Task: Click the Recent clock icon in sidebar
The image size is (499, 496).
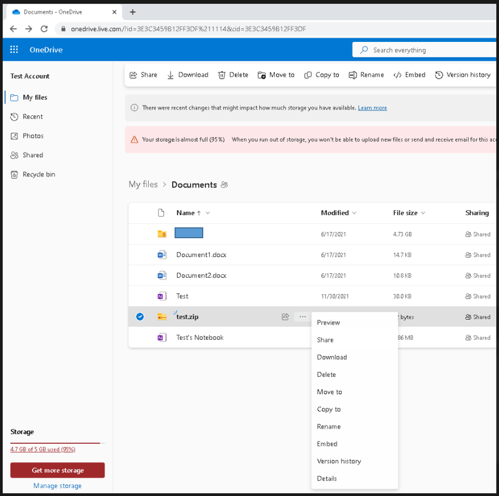Action: 14,117
